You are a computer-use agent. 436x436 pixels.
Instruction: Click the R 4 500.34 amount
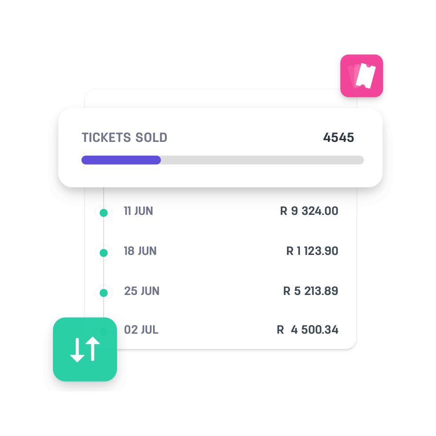(307, 330)
